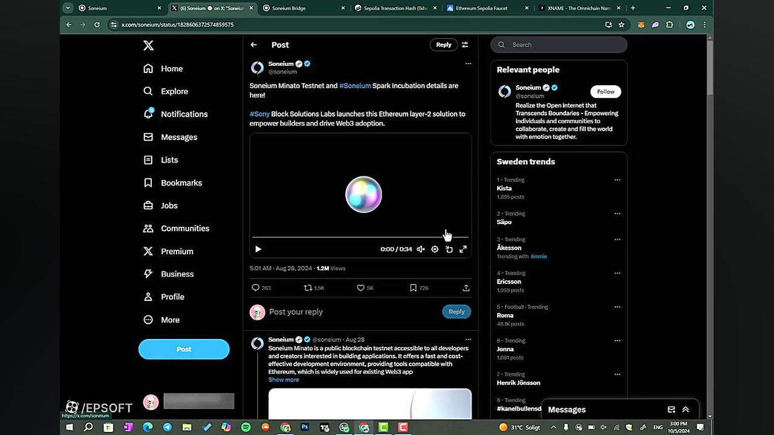Share the post via share icon
774x435 pixels.
(466, 288)
